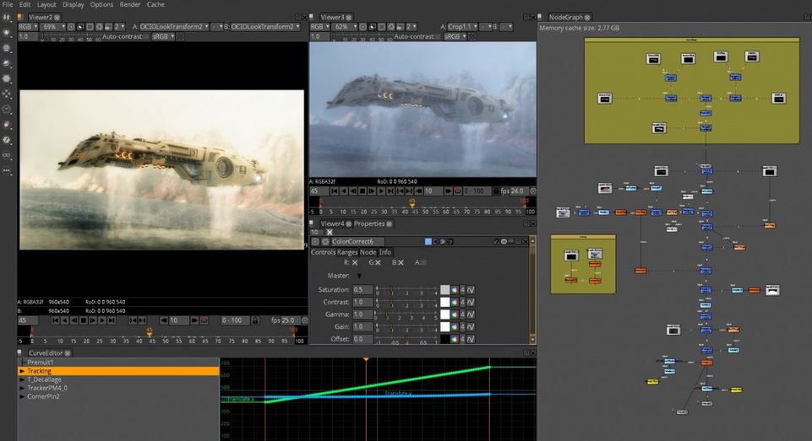The image size is (812, 441).
Task: Open Saturation color picker wheel
Action: (x=454, y=290)
